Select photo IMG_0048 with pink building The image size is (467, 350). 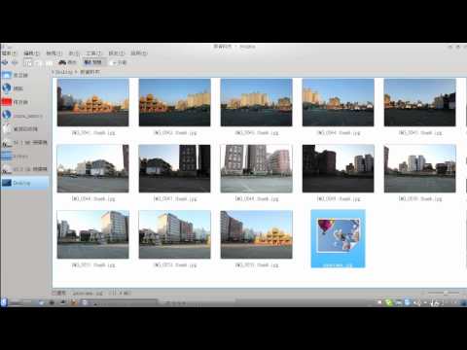[x=257, y=168]
